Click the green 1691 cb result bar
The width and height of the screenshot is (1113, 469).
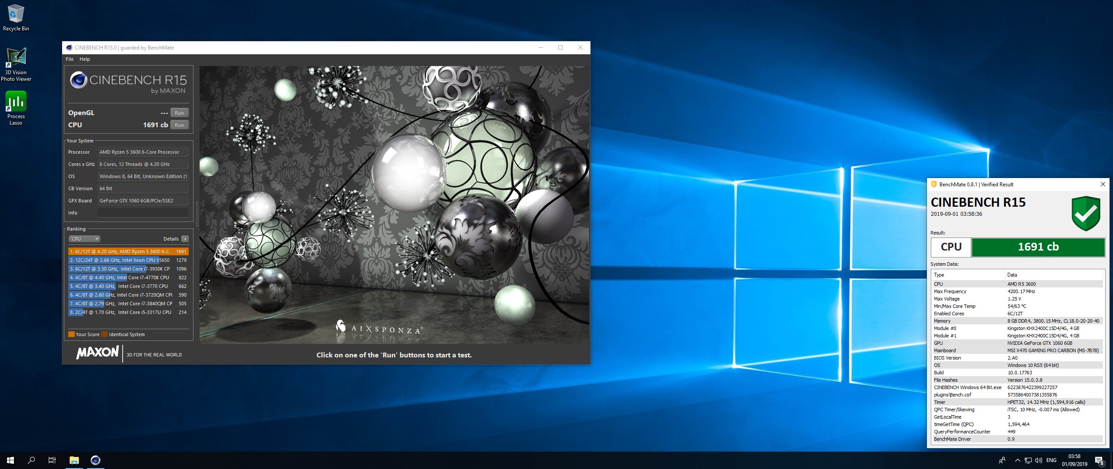(x=1038, y=247)
